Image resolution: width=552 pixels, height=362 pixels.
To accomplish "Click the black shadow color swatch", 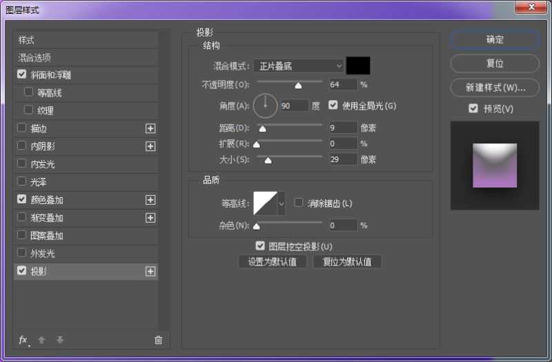I will [x=358, y=66].
